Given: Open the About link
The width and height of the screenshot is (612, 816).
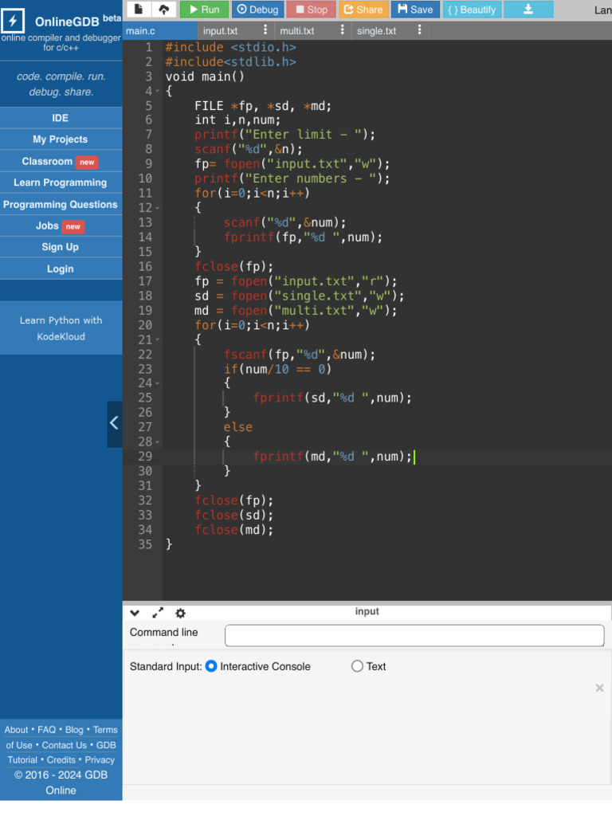Looking at the screenshot, I should [x=16, y=730].
